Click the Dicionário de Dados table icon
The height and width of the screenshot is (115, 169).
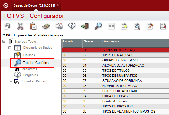point(17,48)
